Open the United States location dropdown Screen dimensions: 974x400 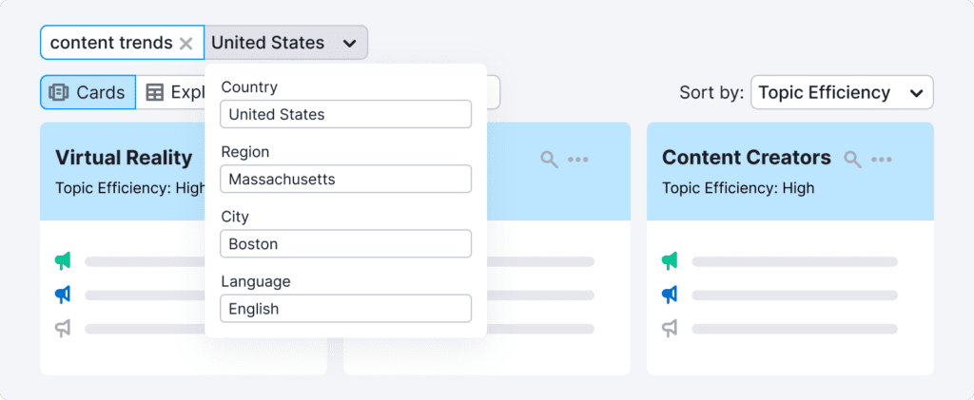[x=285, y=43]
